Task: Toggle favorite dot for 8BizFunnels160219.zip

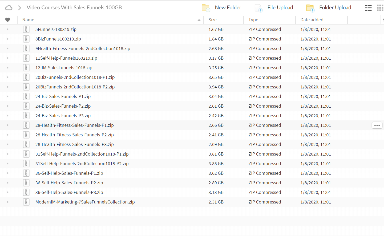Action: (x=7, y=39)
